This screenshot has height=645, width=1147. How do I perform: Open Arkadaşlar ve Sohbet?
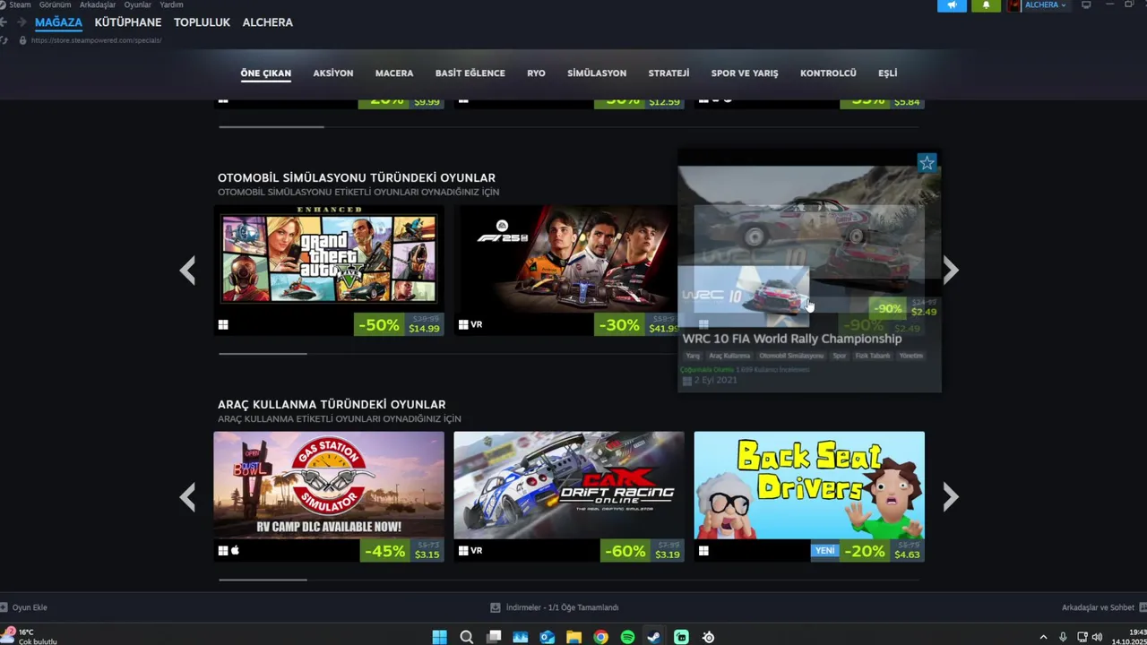1098,607
